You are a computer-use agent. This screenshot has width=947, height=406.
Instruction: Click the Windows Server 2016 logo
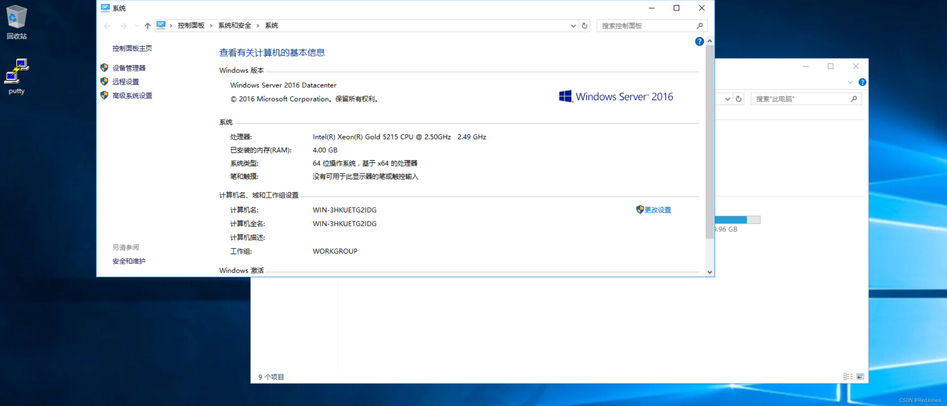coord(616,97)
